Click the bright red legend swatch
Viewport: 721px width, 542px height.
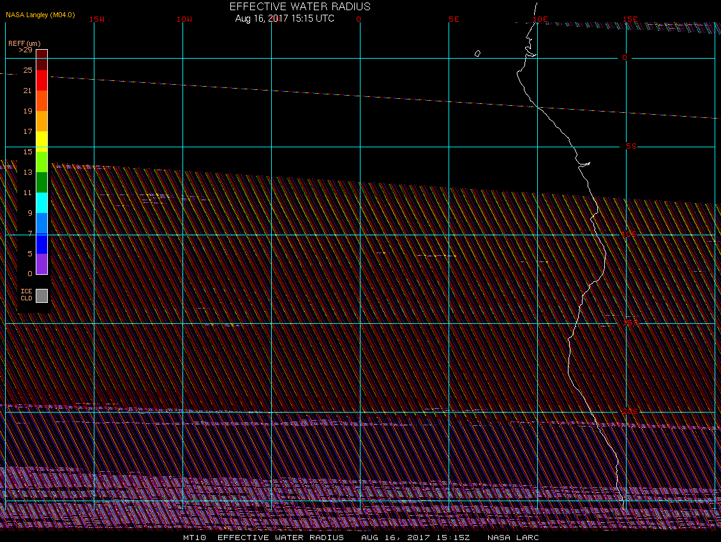(42, 80)
